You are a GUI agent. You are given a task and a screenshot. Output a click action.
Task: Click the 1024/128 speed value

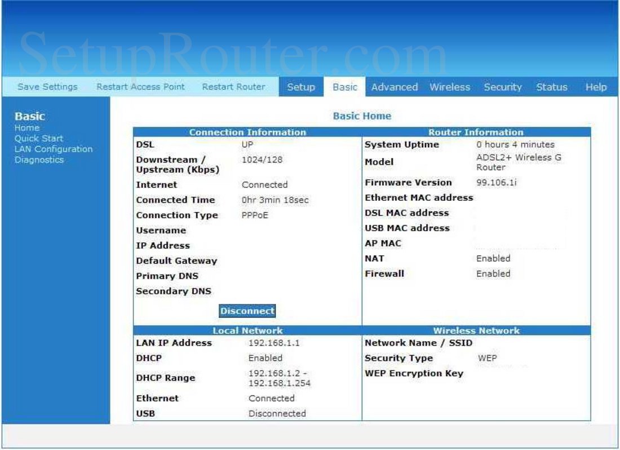coord(262,160)
